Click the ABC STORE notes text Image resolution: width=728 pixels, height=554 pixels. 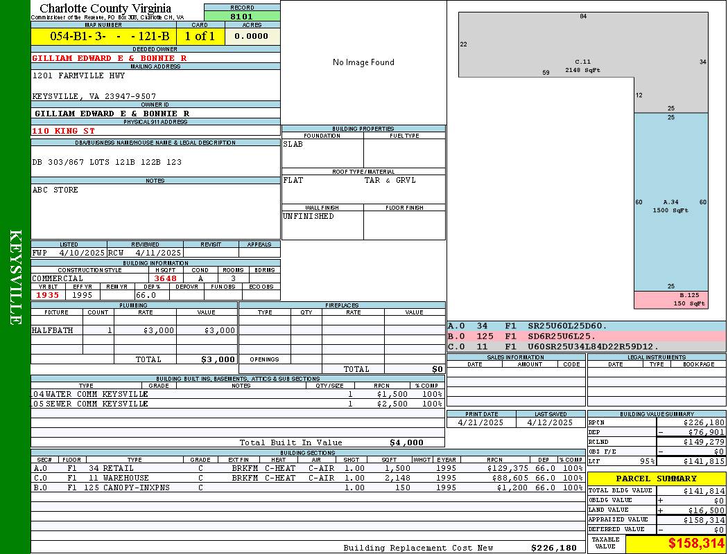point(55,190)
